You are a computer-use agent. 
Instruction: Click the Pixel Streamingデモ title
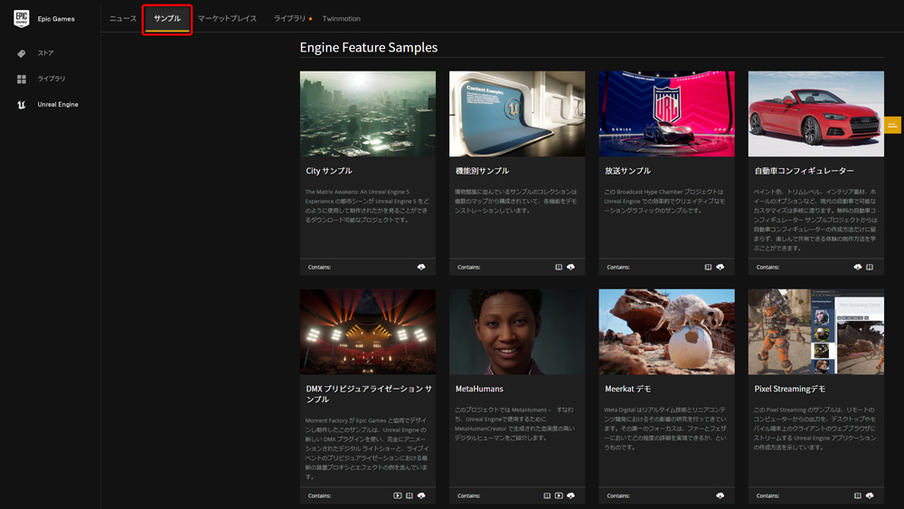coord(789,389)
